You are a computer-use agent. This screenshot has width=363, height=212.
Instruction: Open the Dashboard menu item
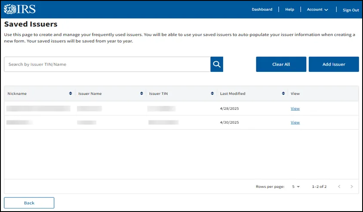(262, 9)
